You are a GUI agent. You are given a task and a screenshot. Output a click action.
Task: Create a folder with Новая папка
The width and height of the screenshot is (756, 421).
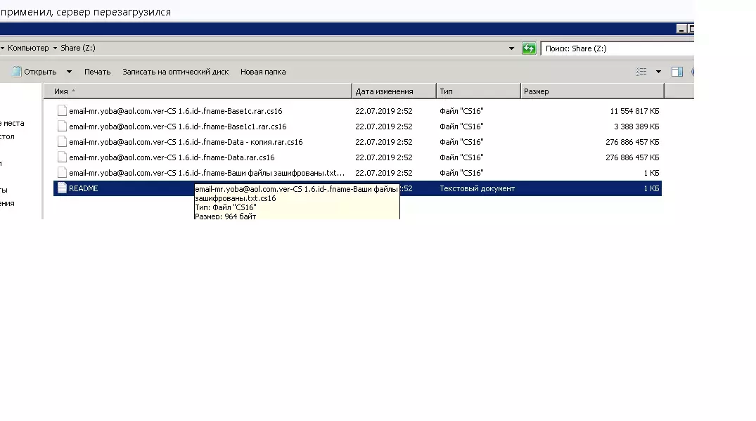(x=263, y=72)
